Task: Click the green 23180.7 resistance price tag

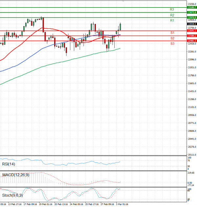Action: [x=191, y=7]
